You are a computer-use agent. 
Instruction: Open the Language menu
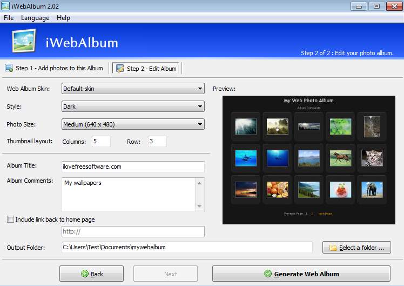click(35, 18)
